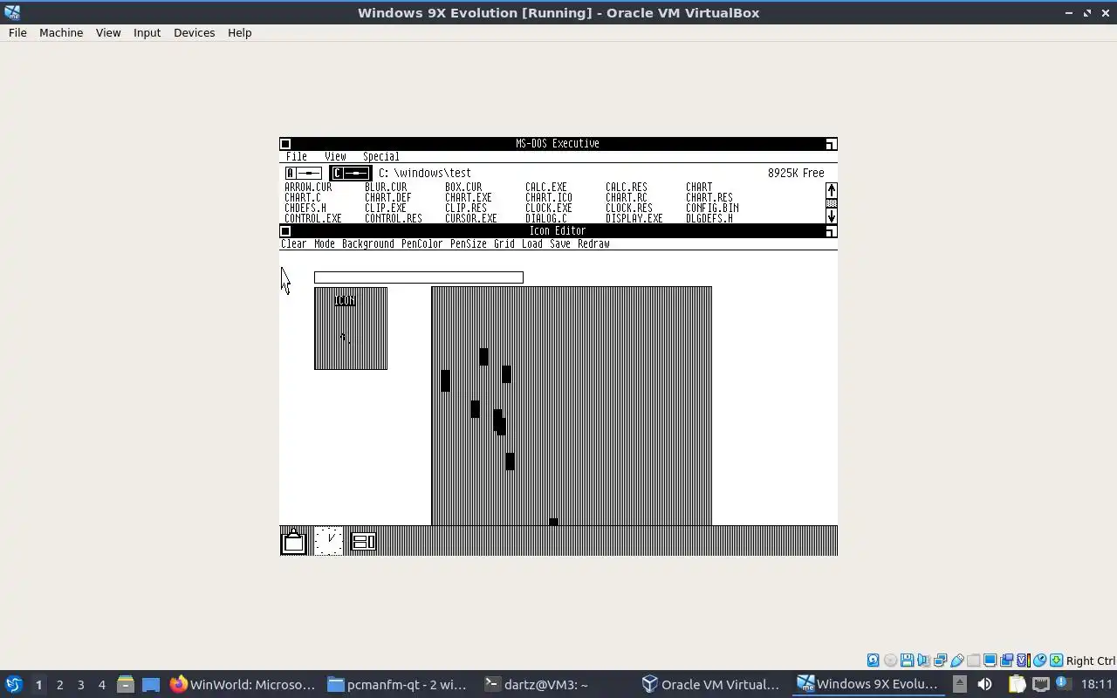
Task: Click VirtualBox shared folders status icon
Action: [x=973, y=660]
